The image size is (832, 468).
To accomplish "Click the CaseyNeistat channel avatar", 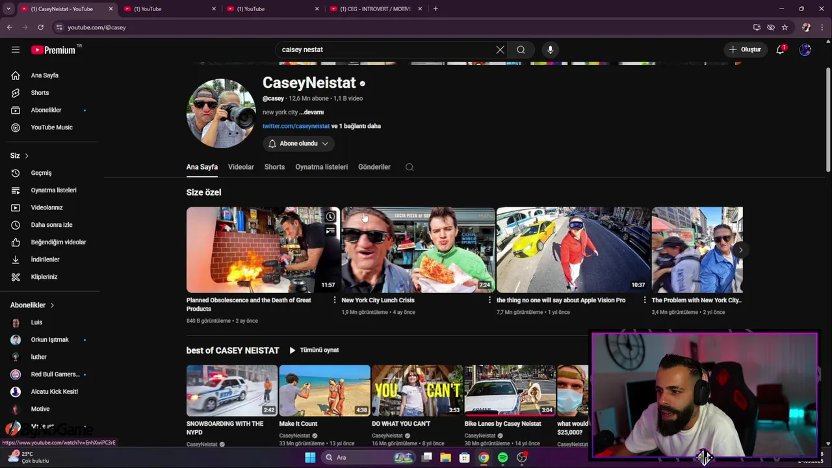I will tap(221, 113).
